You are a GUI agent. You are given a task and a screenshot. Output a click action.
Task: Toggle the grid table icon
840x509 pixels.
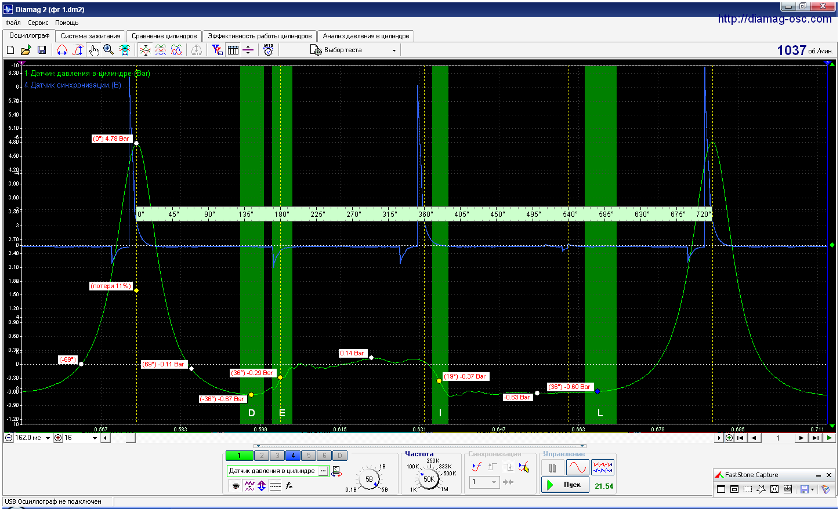233,50
